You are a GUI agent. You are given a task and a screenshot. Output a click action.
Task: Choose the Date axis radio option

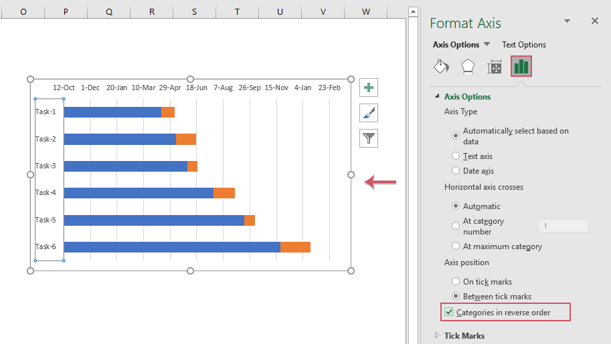tap(456, 171)
